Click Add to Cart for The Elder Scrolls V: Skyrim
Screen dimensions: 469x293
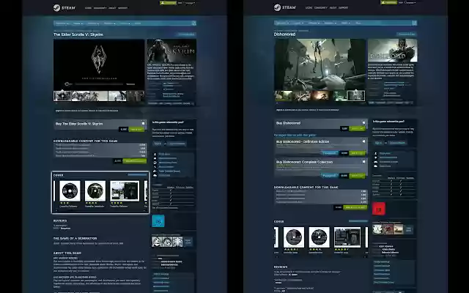pyautogui.click(x=137, y=130)
